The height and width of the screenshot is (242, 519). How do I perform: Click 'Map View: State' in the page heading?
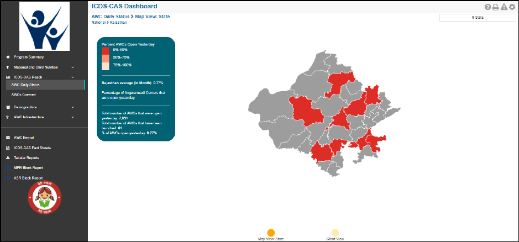153,17
